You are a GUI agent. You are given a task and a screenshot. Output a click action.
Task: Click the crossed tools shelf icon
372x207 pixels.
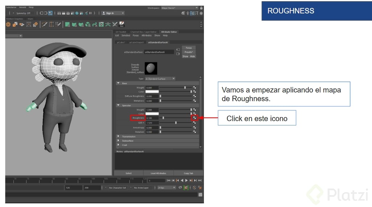point(115,24)
